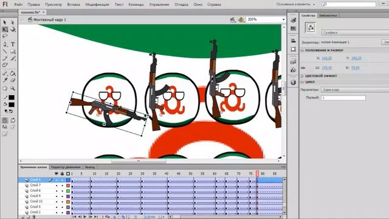Switch to the Редактор движения tab
The height and width of the screenshot is (219, 389).
tap(66, 167)
